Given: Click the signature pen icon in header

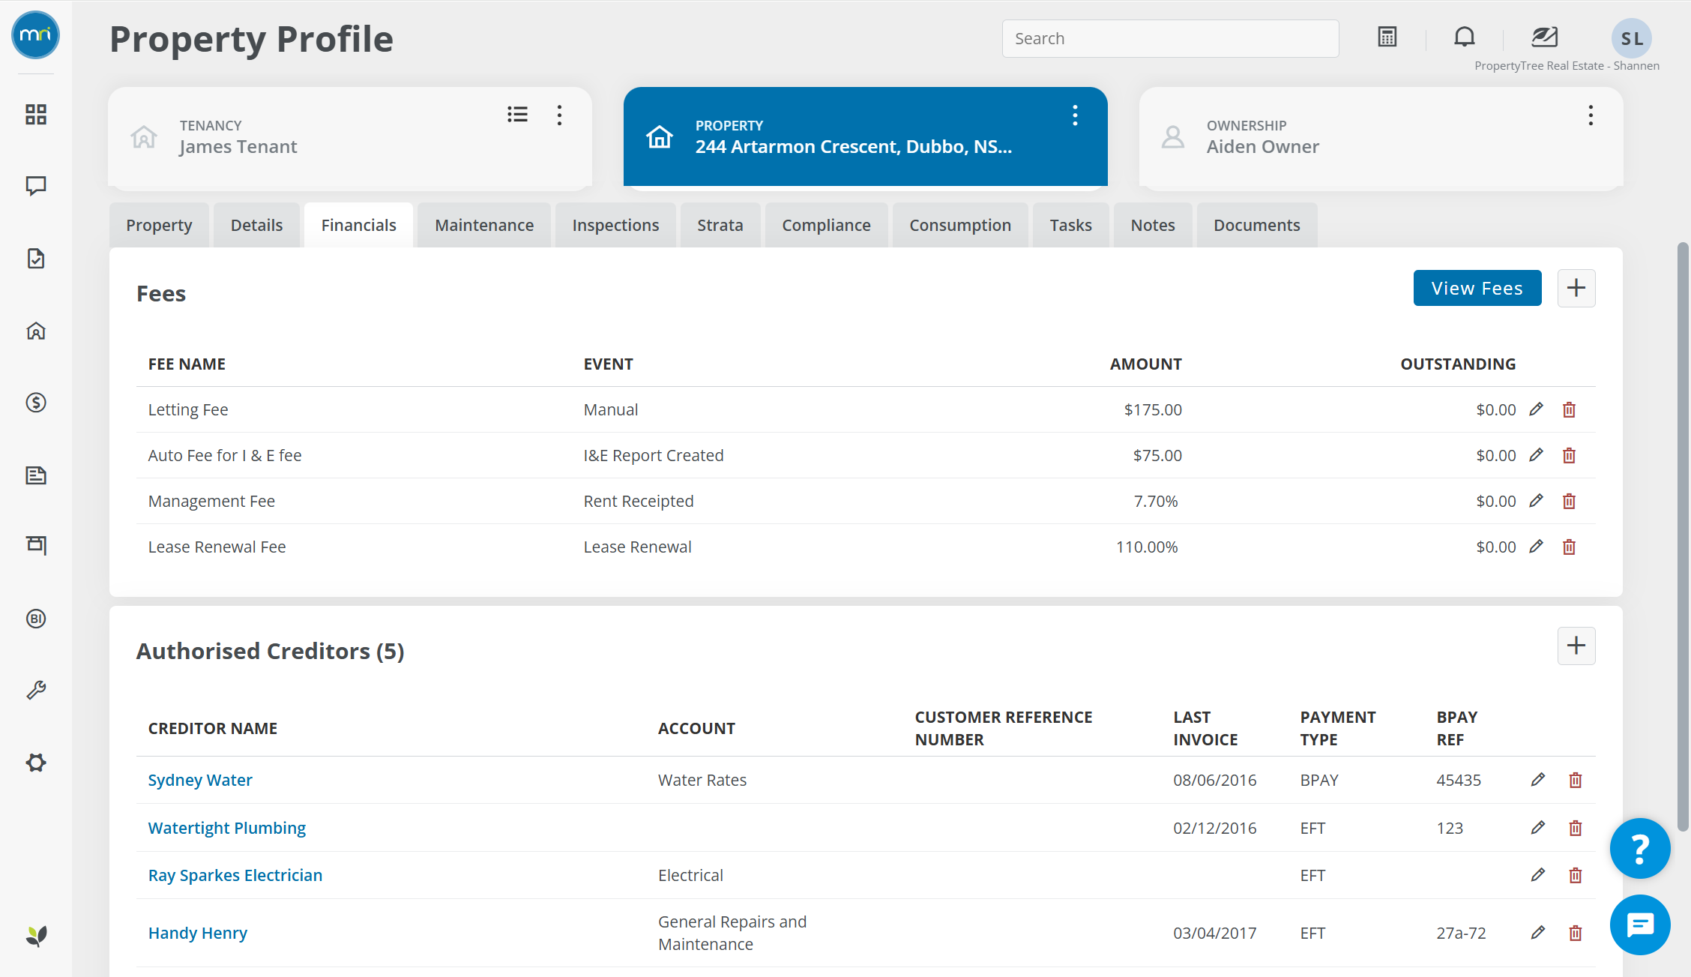Looking at the screenshot, I should click(1544, 37).
